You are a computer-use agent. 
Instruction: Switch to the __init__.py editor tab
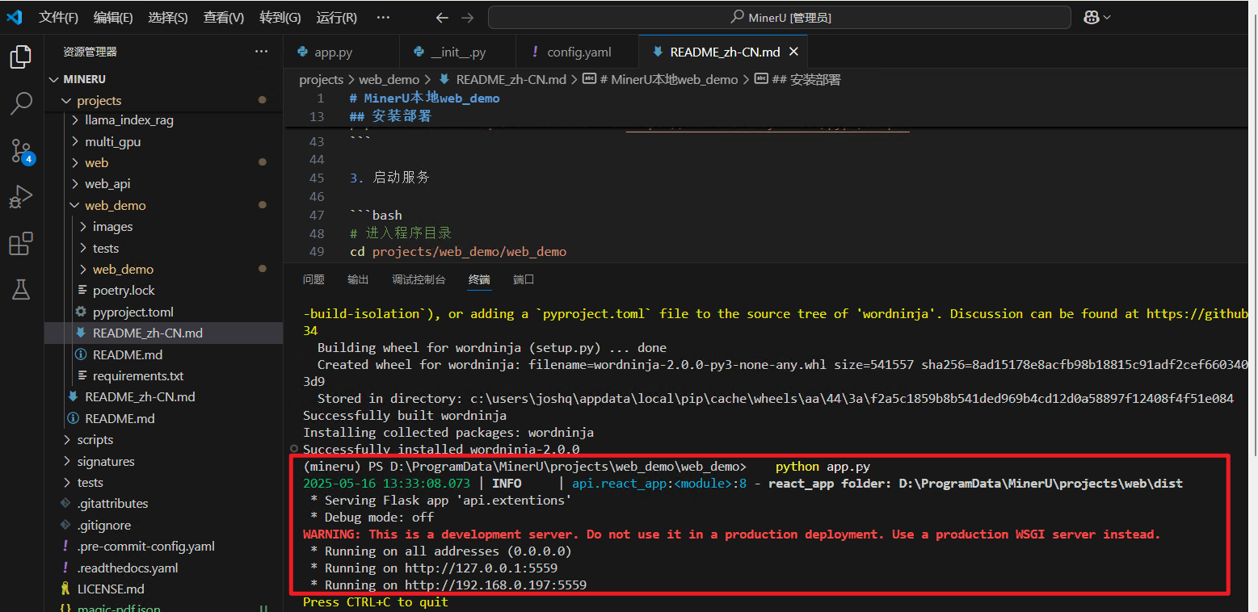[457, 52]
